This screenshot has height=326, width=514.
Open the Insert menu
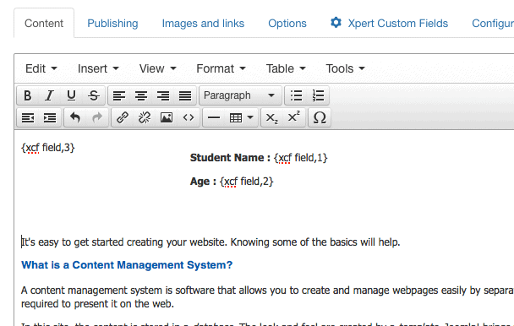pos(98,68)
